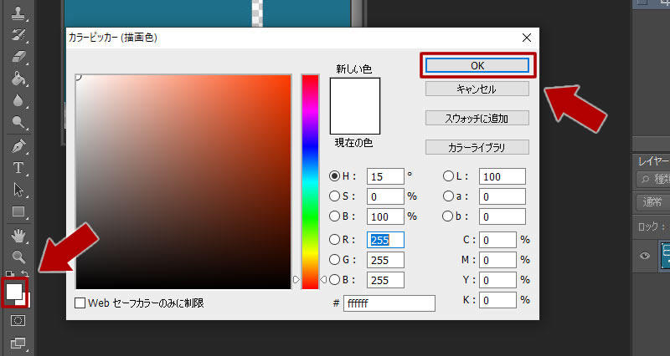Viewport: 670px width, 356px height.
Task: Select the Hand tool
Action: [18, 236]
